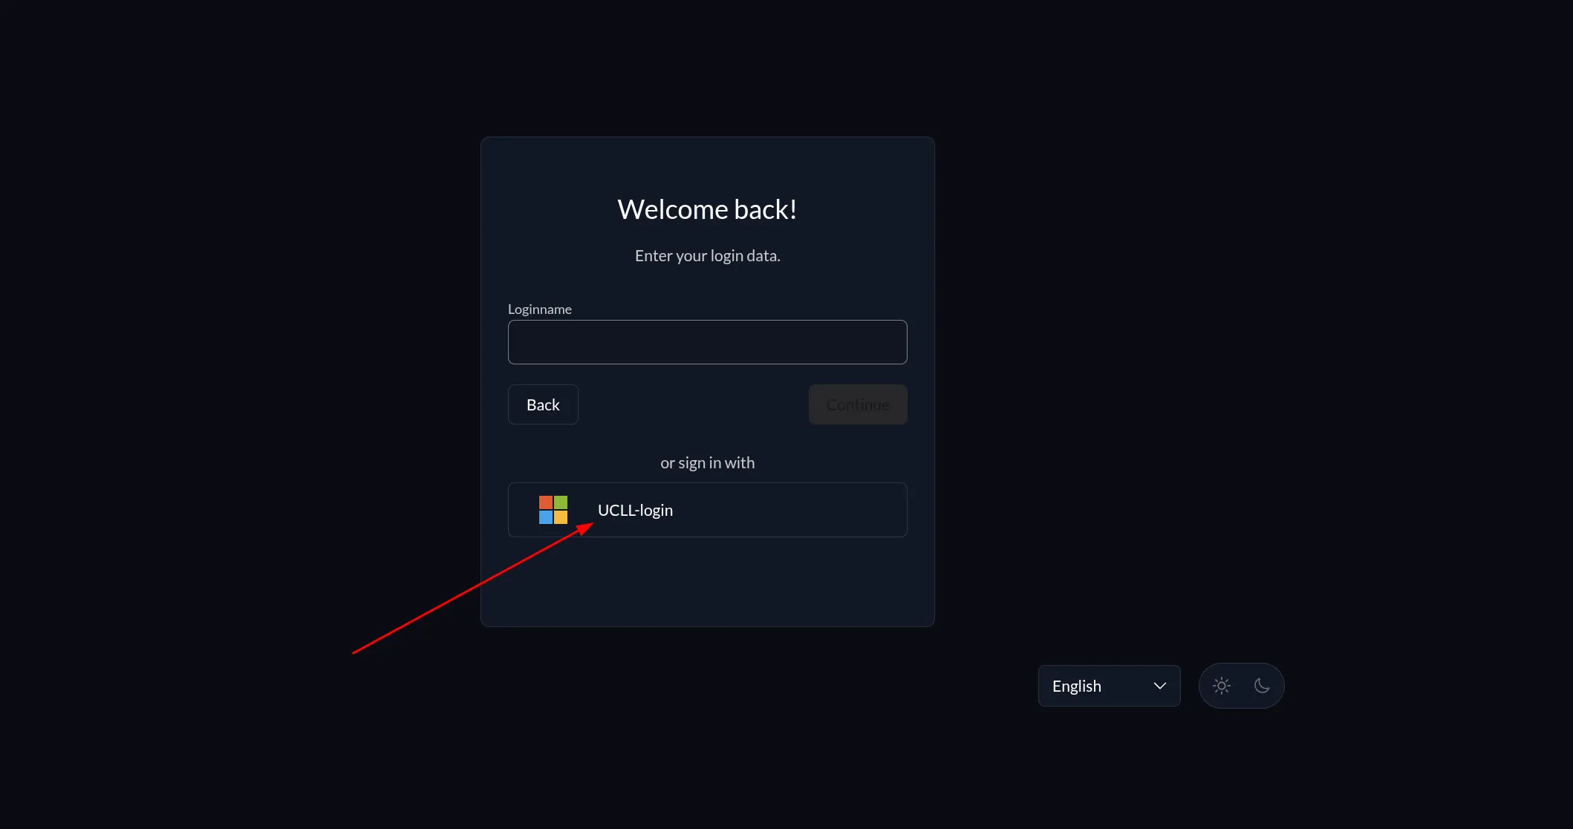Sign in with UCLL-login
Screen dimensions: 1573x829
pyautogui.click(x=707, y=510)
